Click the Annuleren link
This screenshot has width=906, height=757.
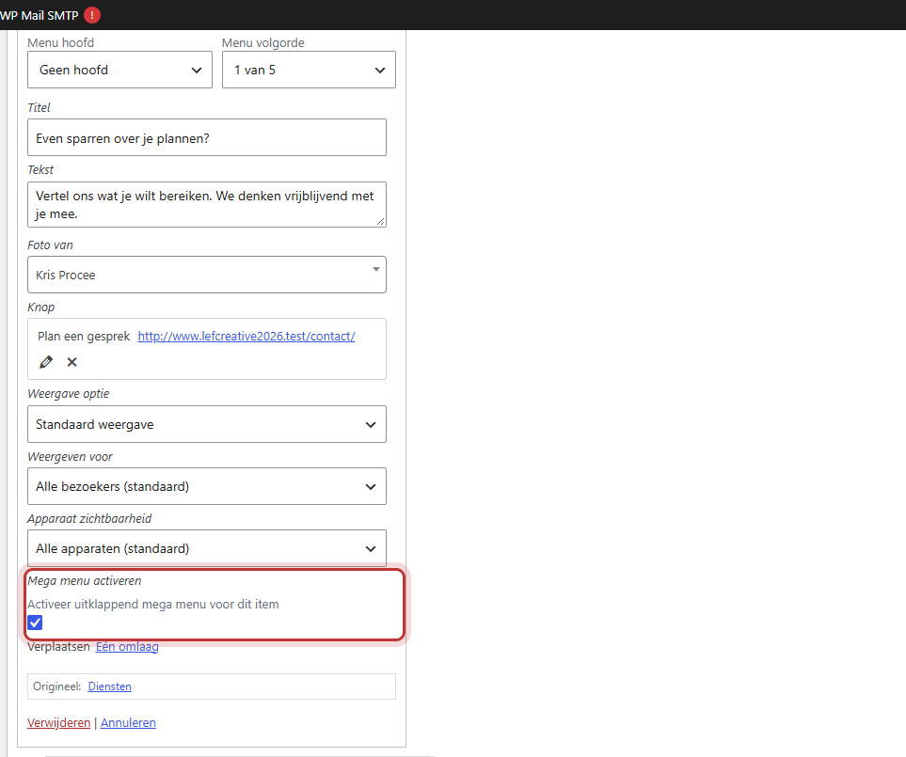coord(128,723)
